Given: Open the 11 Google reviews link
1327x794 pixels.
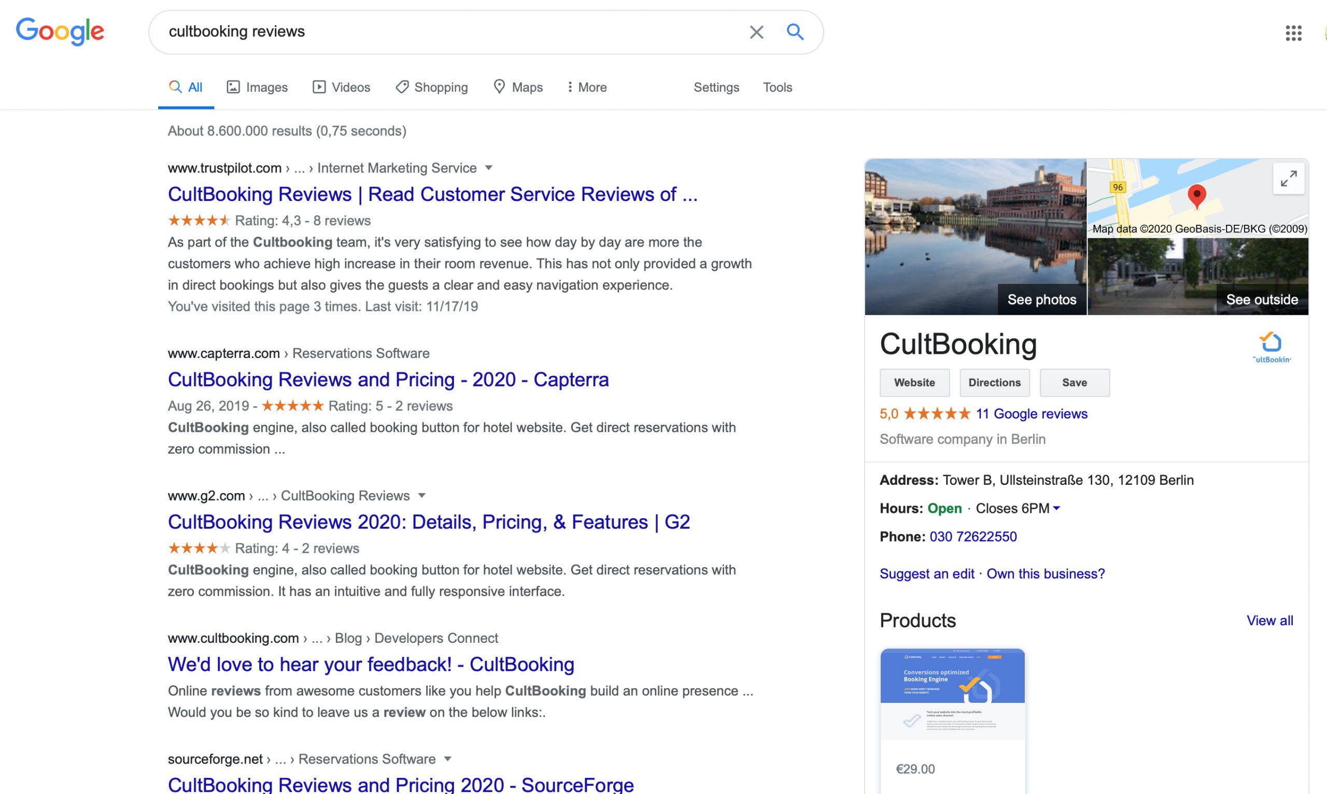Looking at the screenshot, I should (1032, 413).
